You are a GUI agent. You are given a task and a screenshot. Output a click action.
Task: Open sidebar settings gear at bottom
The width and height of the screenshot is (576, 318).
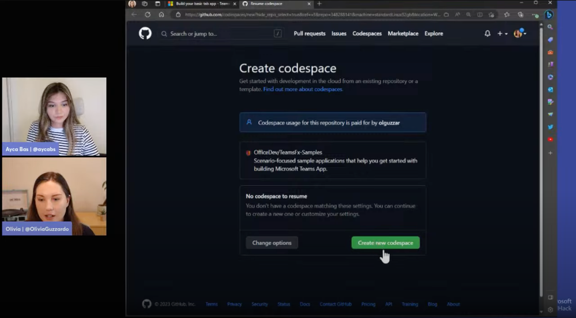(550, 309)
